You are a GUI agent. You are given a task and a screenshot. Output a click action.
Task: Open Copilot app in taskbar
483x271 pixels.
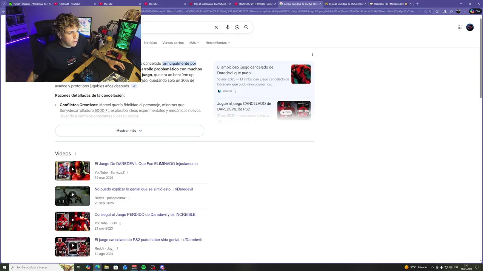(88, 267)
